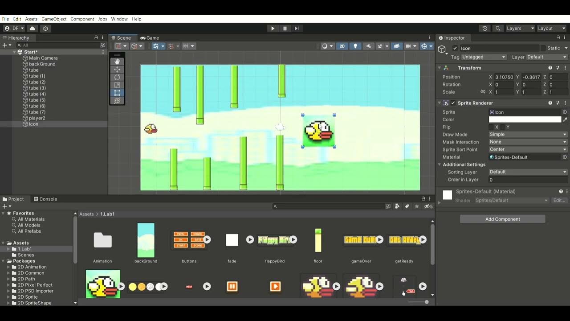
Task: Collapse Additional Settings section
Action: 440,165
